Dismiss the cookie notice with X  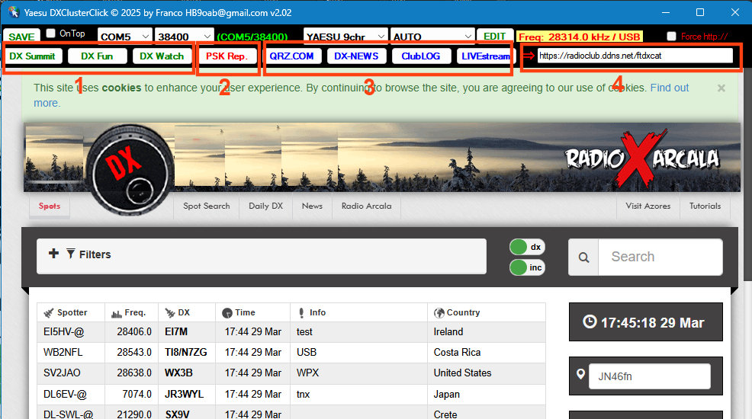pyautogui.click(x=721, y=88)
